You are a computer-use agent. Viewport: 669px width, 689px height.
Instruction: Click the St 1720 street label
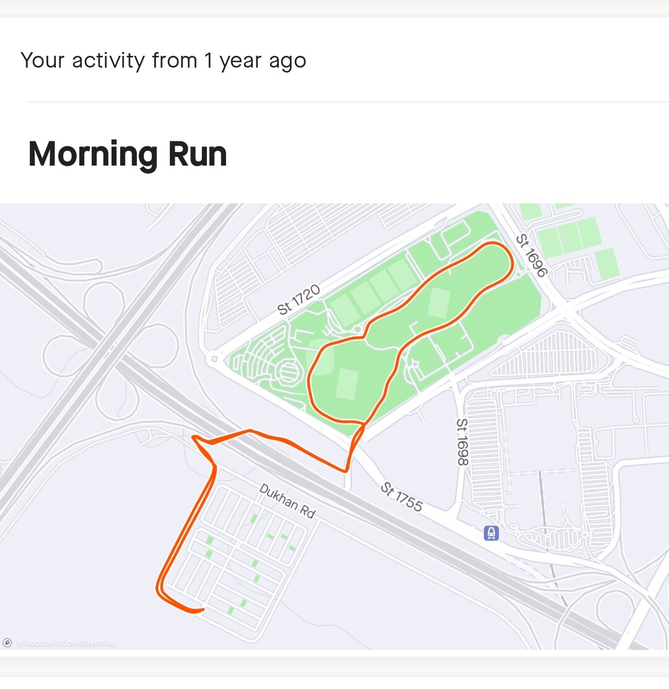point(299,300)
